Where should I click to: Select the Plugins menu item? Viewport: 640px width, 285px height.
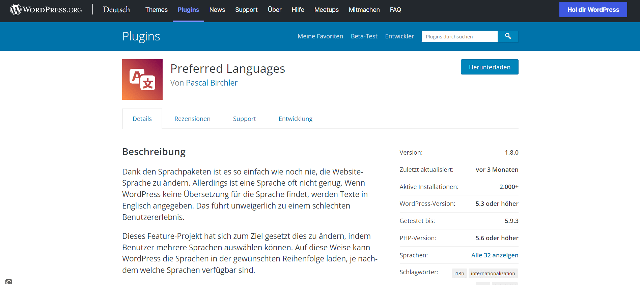tap(188, 10)
